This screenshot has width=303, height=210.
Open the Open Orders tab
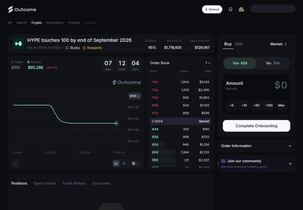point(45,183)
